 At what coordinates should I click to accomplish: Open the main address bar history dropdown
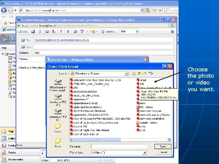click(142, 10)
